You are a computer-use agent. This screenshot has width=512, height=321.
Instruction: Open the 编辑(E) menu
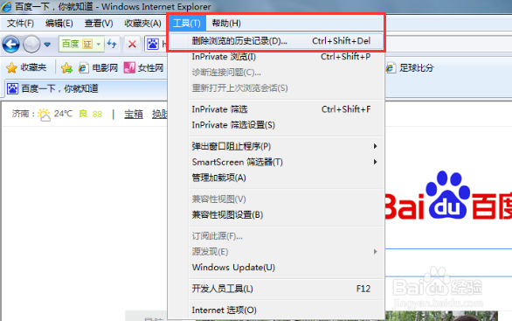point(59,24)
